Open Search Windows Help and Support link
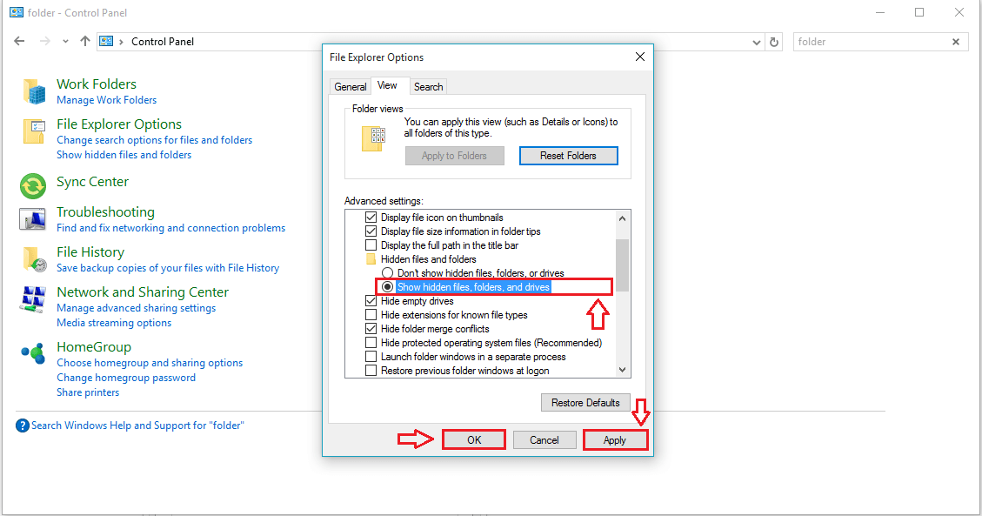The height and width of the screenshot is (516, 982). (137, 426)
